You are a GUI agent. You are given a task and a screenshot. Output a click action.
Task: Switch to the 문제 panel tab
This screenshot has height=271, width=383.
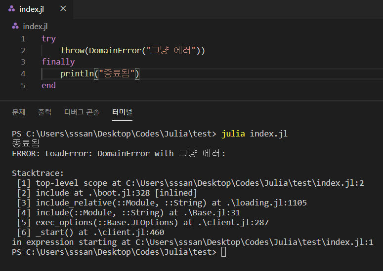click(x=19, y=112)
